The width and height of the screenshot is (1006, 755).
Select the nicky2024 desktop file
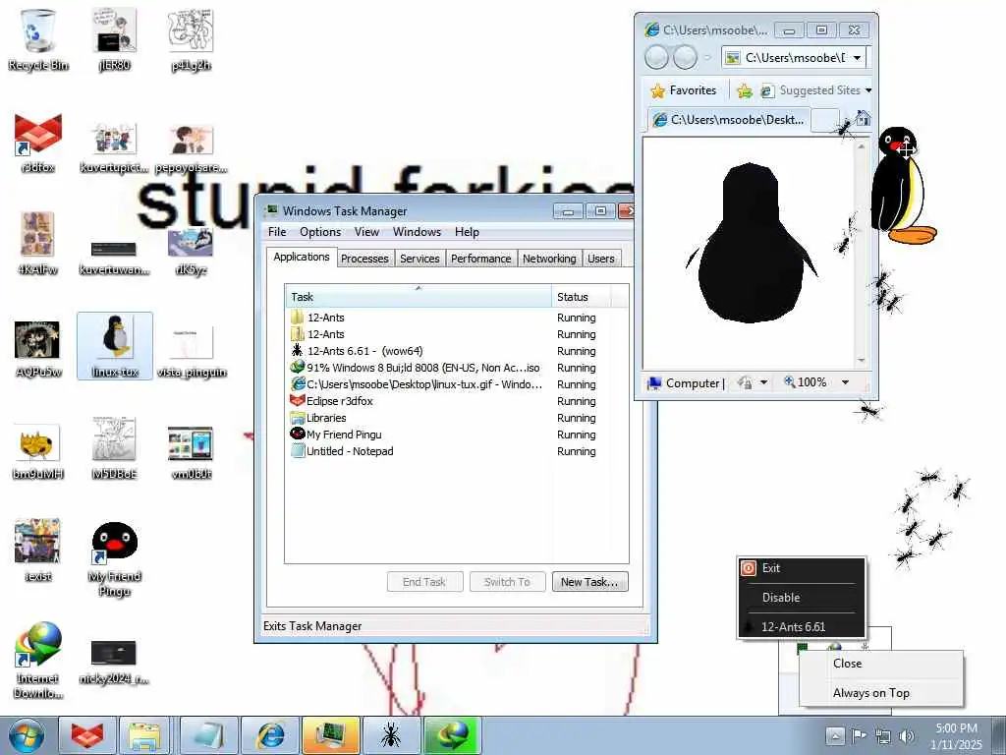[x=114, y=662]
